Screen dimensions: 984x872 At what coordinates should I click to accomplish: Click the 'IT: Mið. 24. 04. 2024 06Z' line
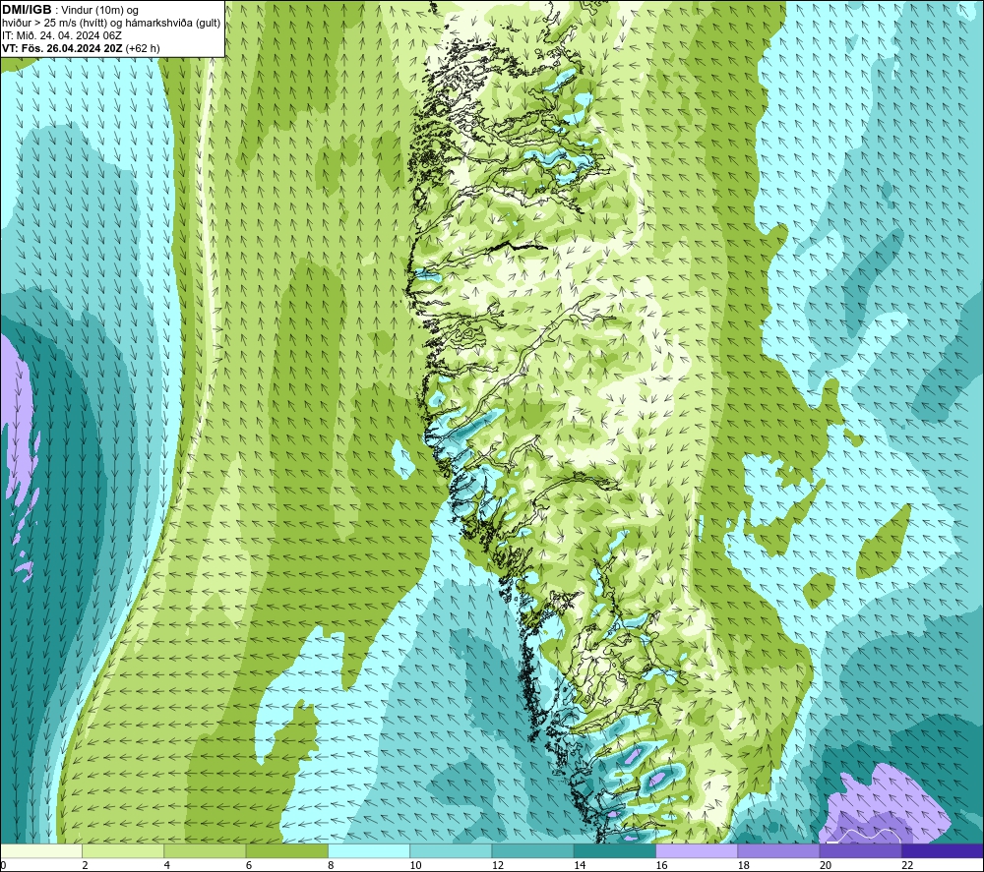click(x=62, y=35)
